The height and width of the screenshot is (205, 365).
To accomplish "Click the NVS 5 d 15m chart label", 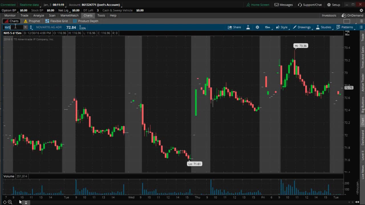I will click(13, 33).
